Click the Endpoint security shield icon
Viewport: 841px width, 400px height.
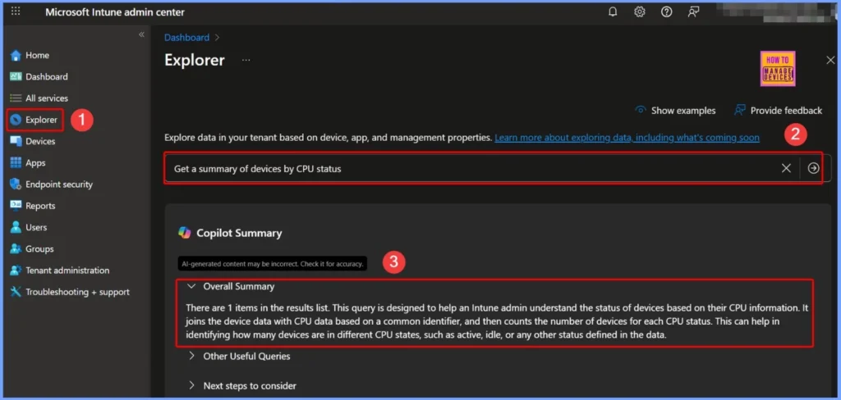point(16,184)
